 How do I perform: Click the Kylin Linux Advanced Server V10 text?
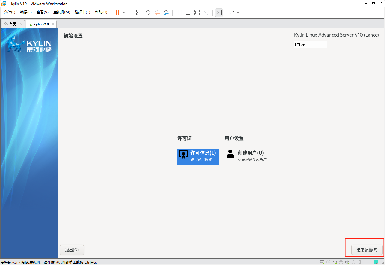pos(336,35)
